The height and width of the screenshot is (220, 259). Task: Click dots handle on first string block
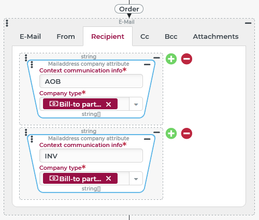(26, 58)
